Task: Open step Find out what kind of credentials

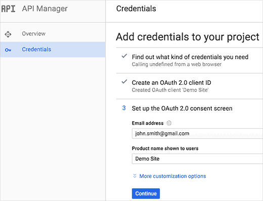Action: click(190, 57)
